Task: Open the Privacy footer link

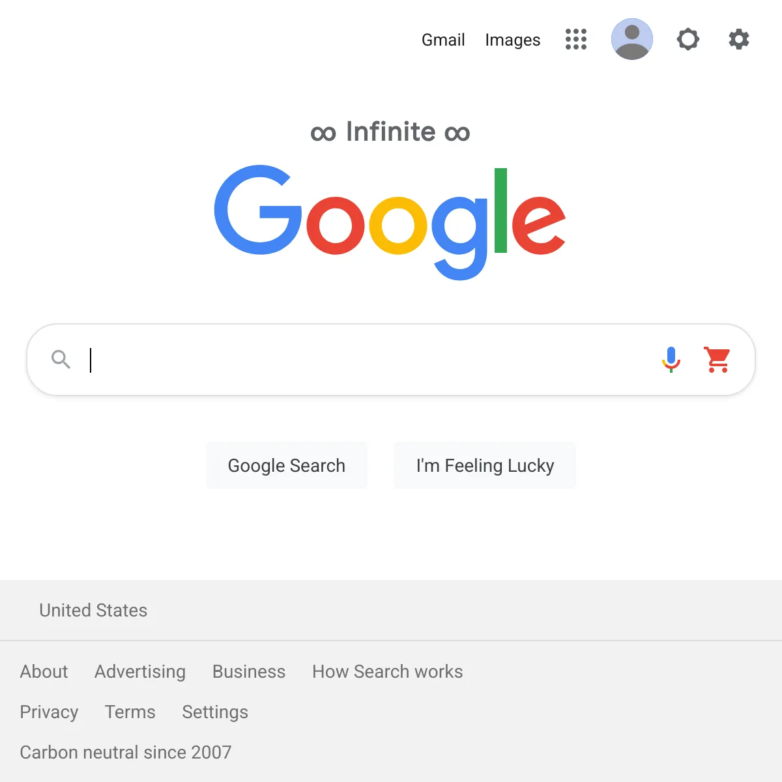Action: (x=49, y=712)
